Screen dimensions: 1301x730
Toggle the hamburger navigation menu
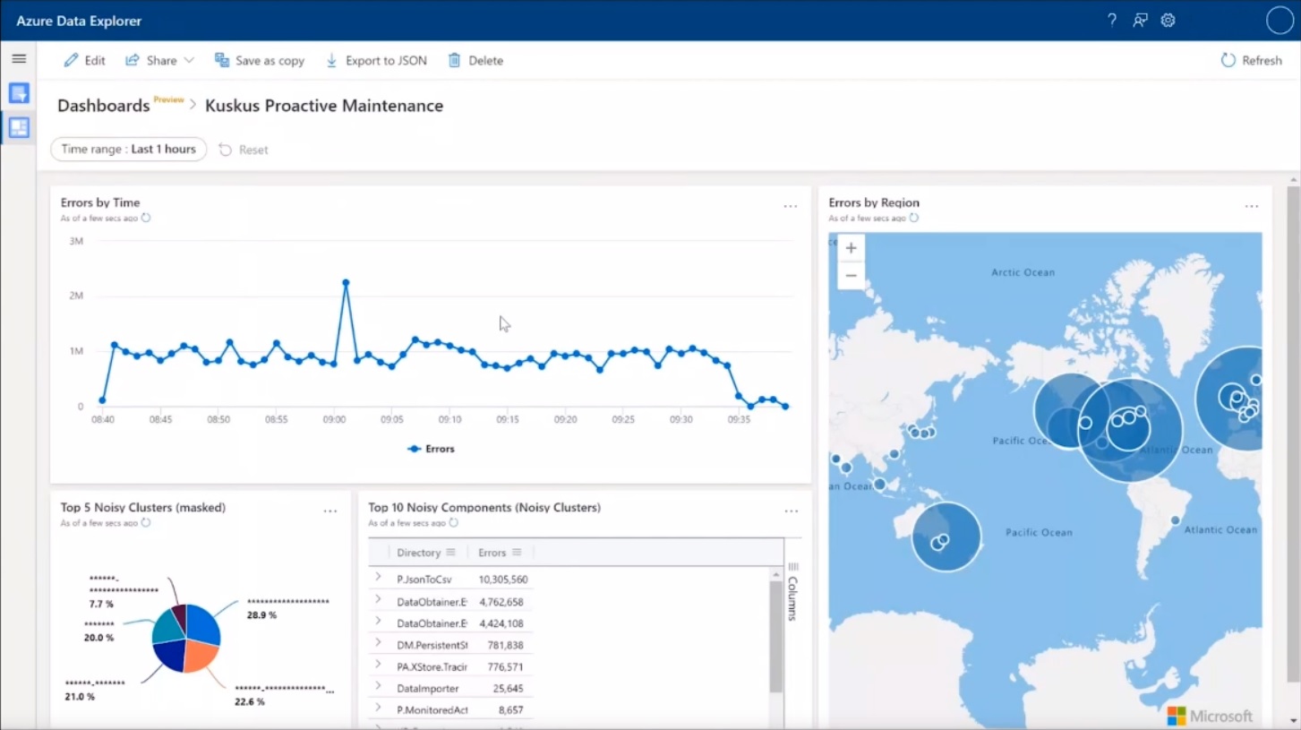click(19, 59)
